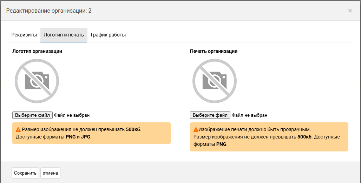Select the Логотип и печать tab
The image size is (361, 183).
64,35
